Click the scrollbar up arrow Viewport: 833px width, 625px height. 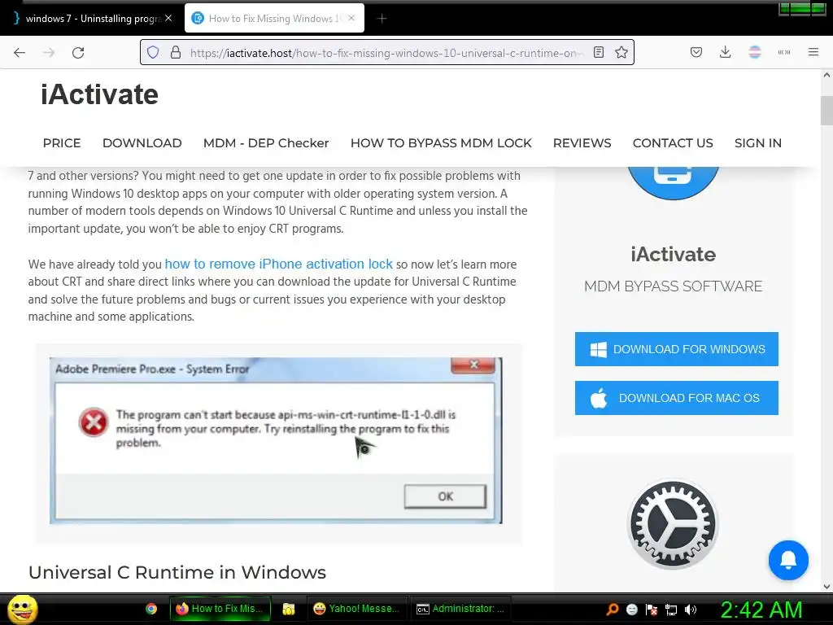(x=826, y=76)
